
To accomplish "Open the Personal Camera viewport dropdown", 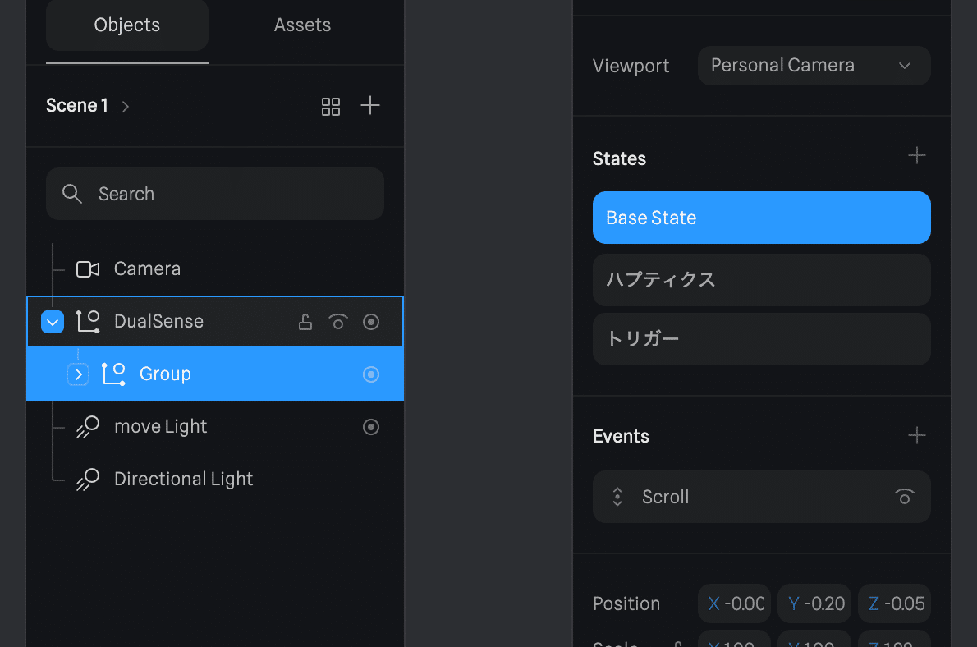I will (x=814, y=66).
